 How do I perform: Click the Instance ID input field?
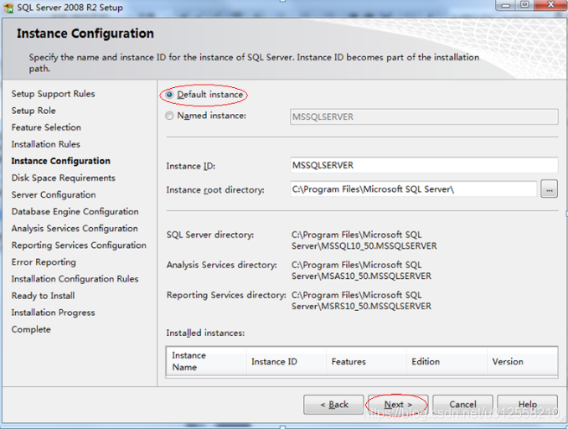(x=424, y=165)
